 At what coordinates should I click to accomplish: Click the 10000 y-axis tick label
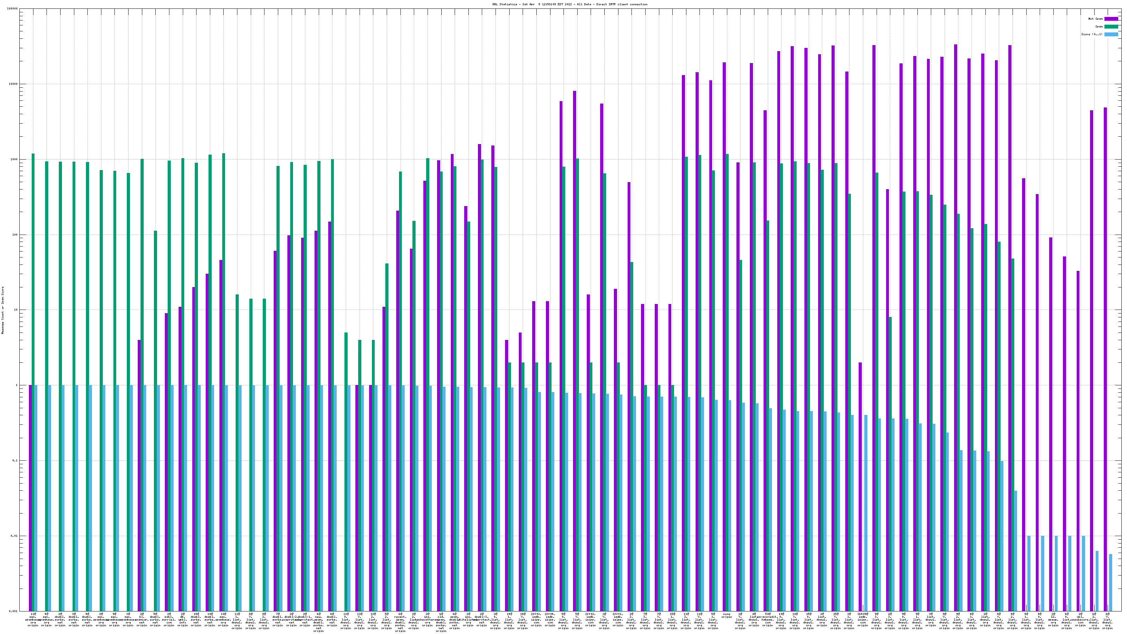13,84
